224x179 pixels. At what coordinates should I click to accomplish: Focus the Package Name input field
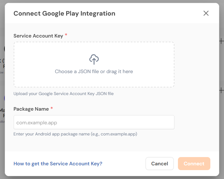point(94,122)
